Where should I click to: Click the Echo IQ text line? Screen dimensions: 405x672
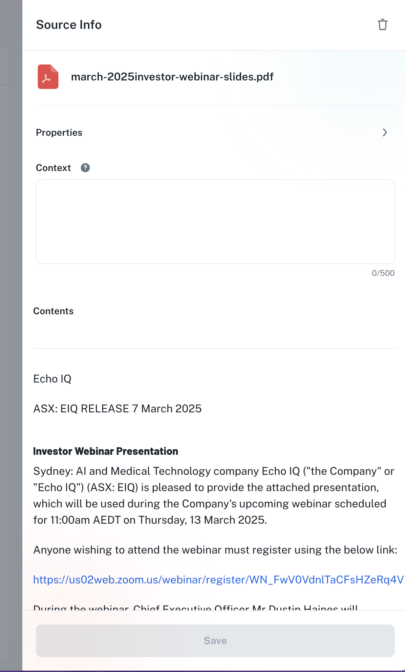coord(52,379)
